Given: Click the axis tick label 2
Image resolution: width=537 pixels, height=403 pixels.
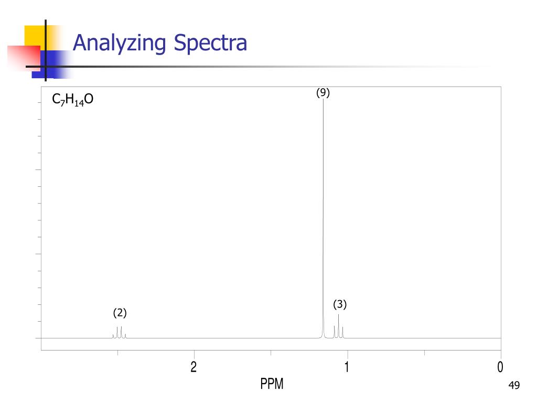Looking at the screenshot, I should [x=194, y=367].
